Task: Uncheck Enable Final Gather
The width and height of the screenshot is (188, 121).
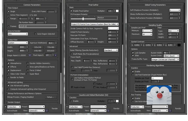Action: [x=71, y=11]
